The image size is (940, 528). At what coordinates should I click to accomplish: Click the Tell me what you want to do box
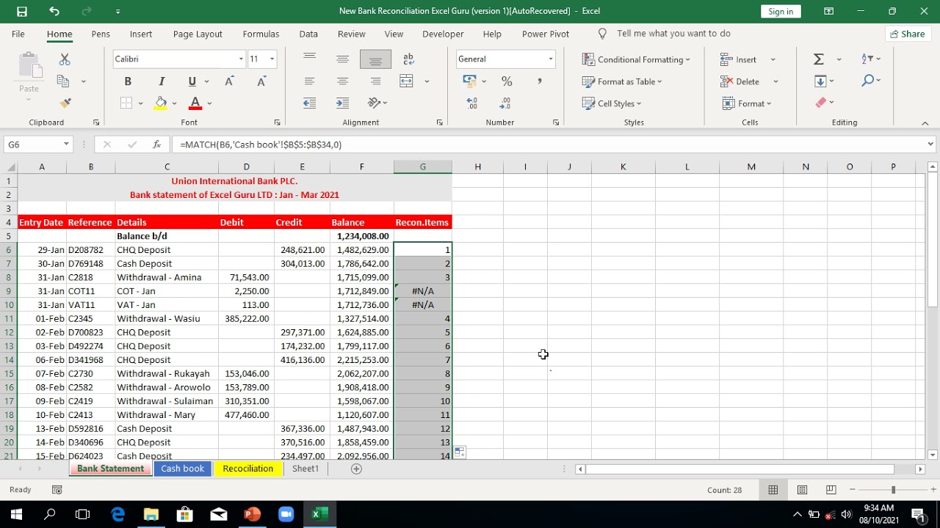pos(673,34)
